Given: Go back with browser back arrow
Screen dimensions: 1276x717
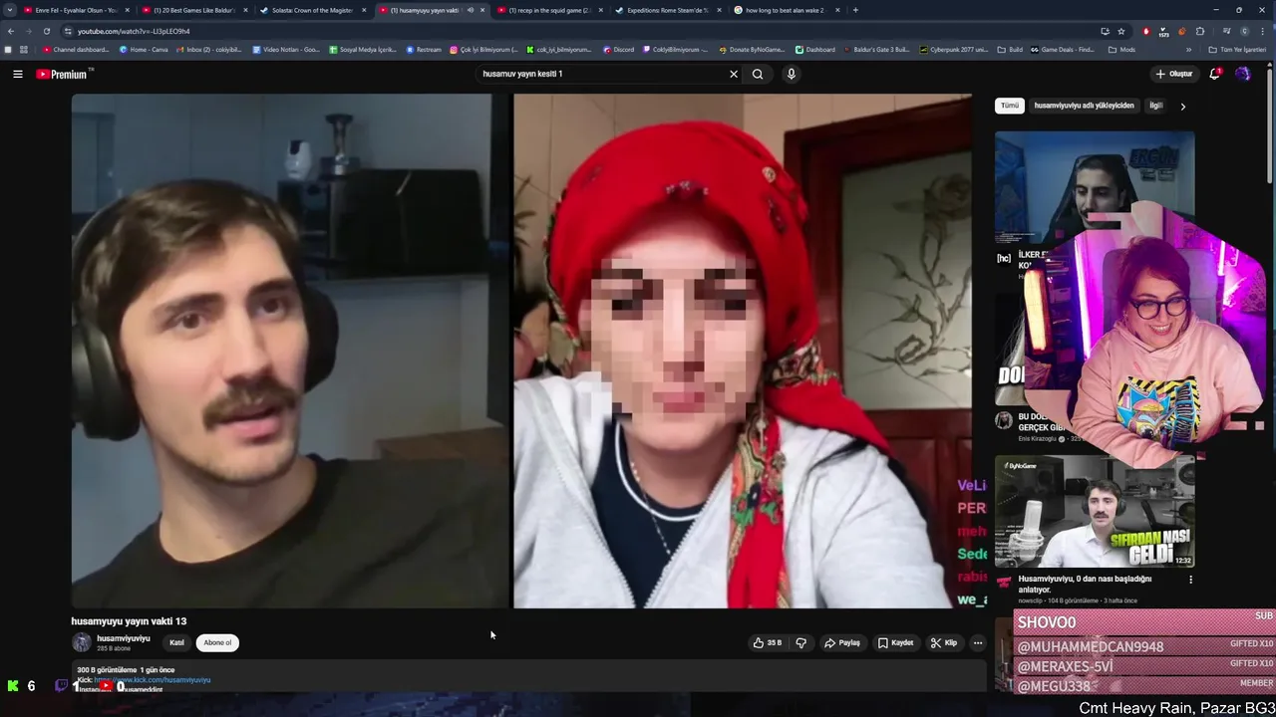Looking at the screenshot, I should [x=11, y=31].
